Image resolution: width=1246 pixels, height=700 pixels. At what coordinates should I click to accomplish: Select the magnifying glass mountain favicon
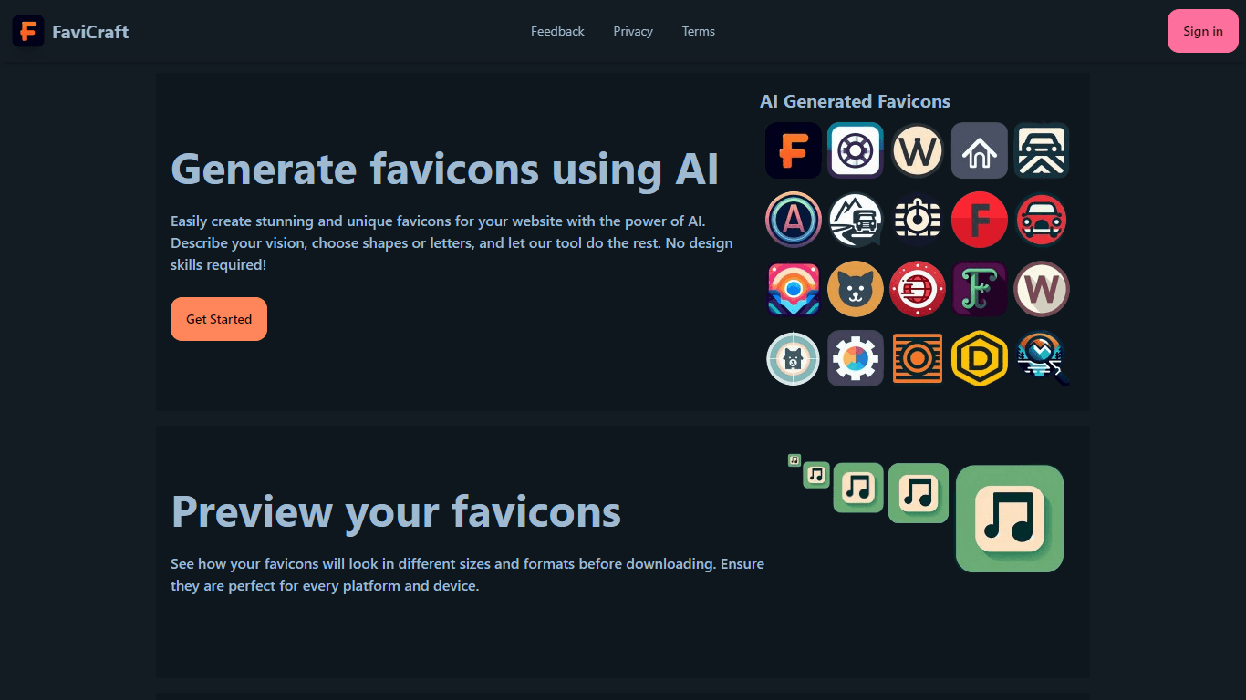coord(1042,358)
